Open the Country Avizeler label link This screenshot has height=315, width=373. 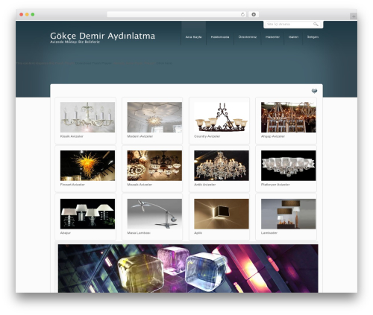pyautogui.click(x=207, y=136)
